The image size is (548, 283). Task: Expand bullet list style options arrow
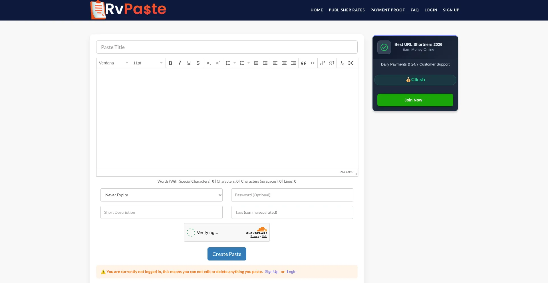(235, 63)
